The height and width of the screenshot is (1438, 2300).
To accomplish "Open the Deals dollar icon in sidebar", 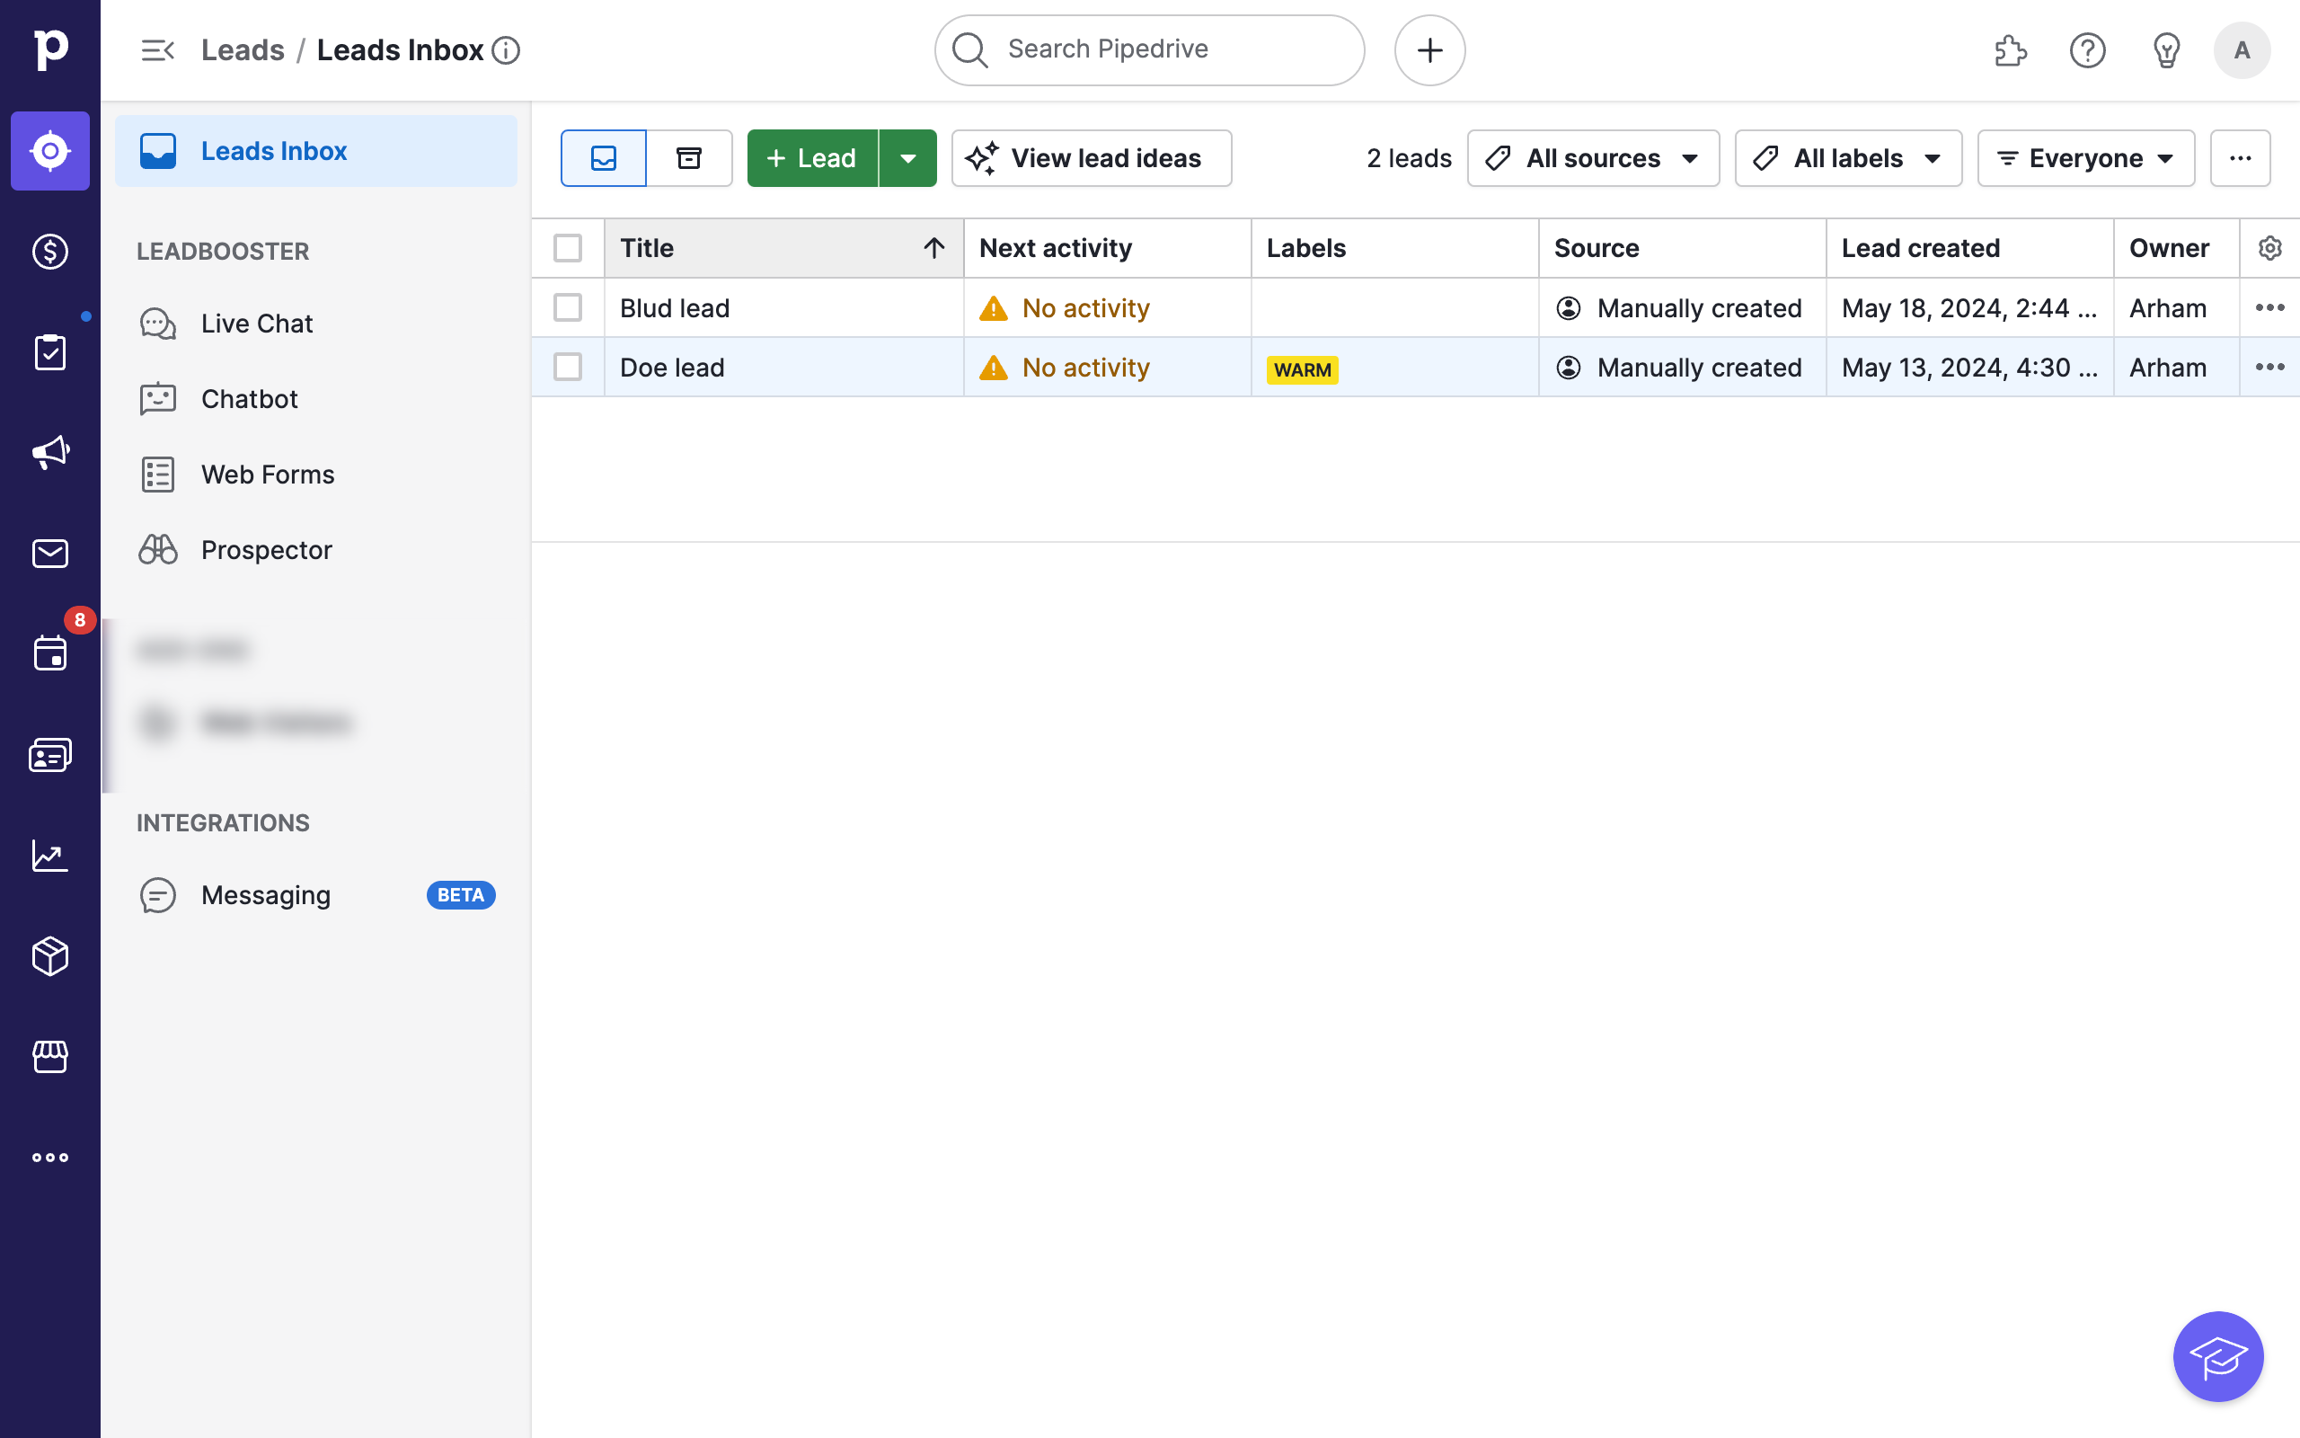I will pos(50,251).
